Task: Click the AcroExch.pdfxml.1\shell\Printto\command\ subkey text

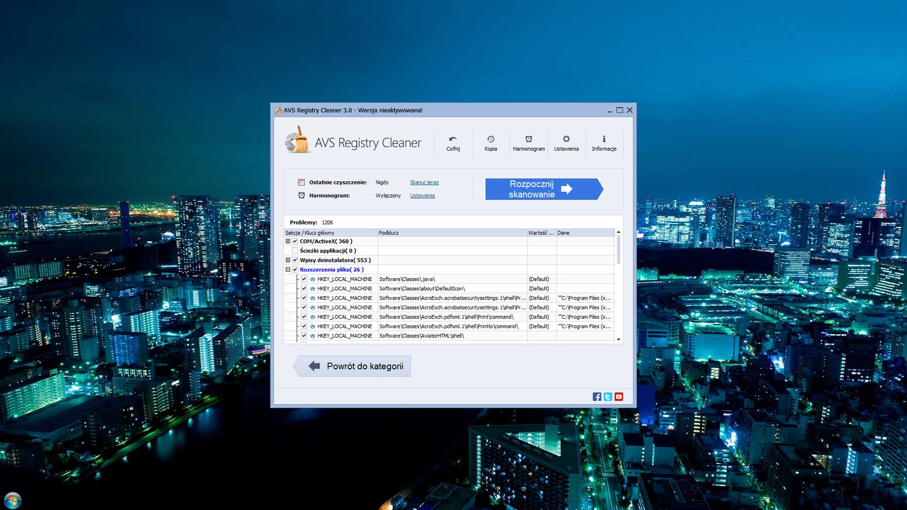Action: click(449, 327)
